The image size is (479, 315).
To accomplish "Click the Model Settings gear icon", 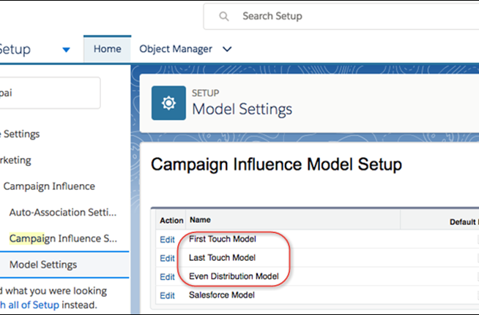I will click(x=168, y=103).
